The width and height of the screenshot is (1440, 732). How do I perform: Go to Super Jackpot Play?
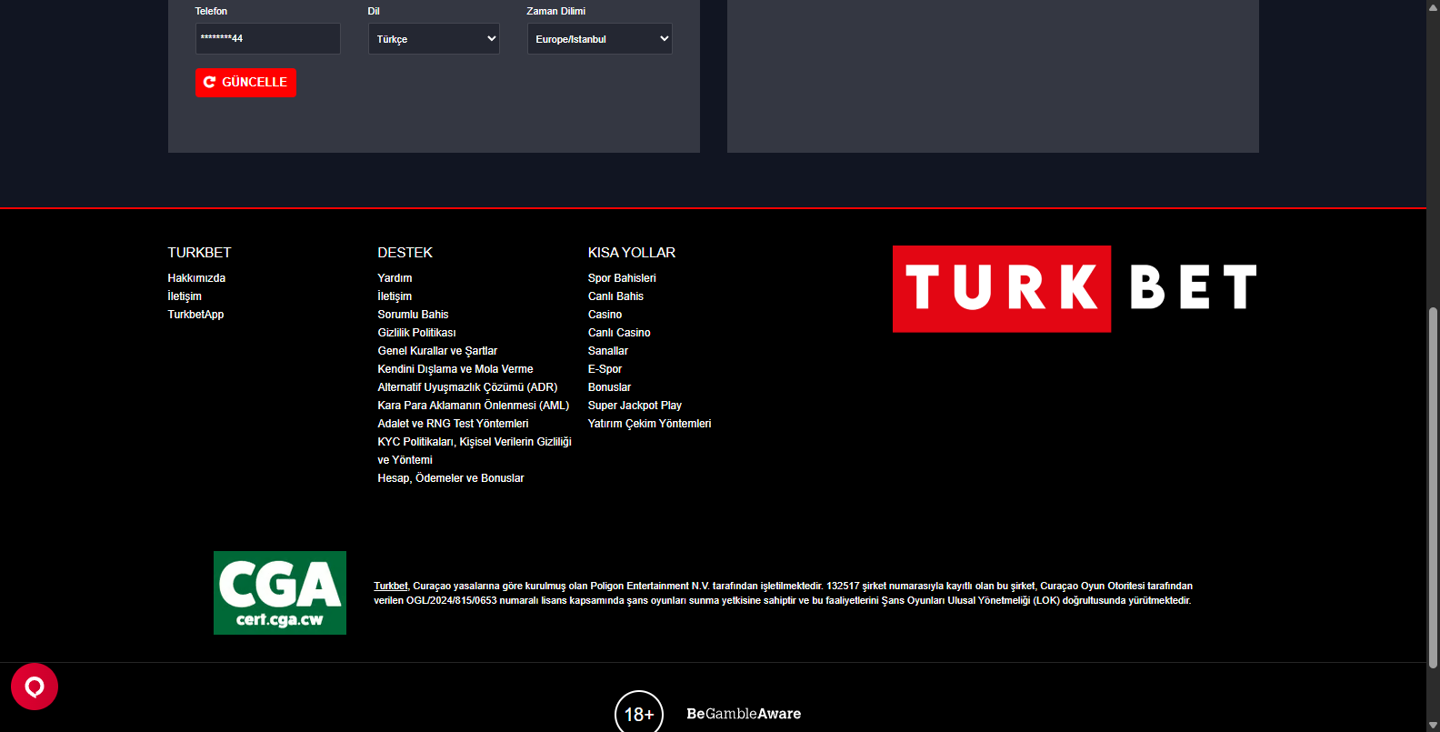click(635, 406)
